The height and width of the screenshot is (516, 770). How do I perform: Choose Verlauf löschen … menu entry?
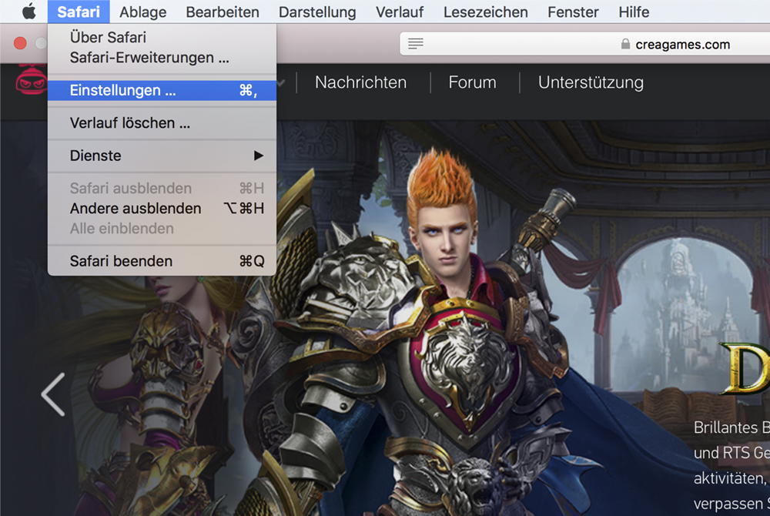pyautogui.click(x=129, y=123)
